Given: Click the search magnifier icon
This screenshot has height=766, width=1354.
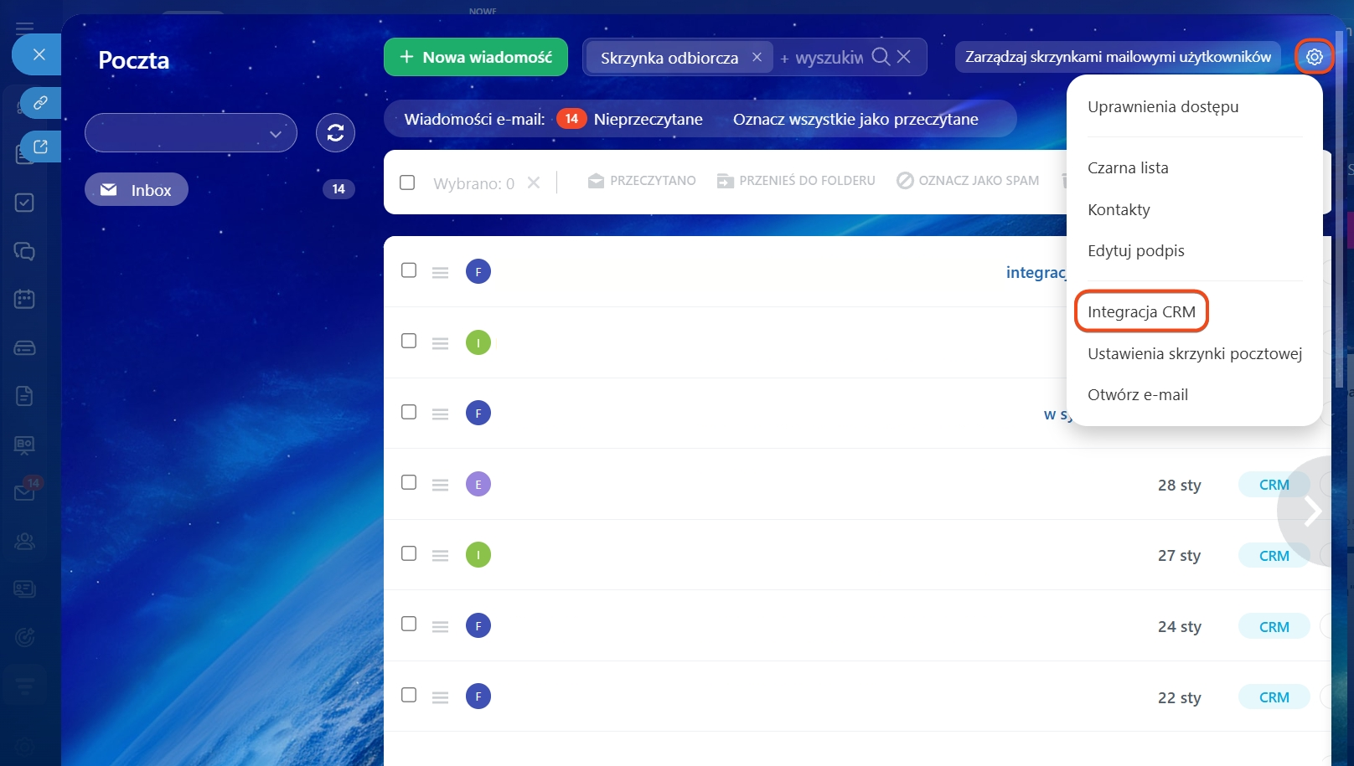Looking at the screenshot, I should [x=881, y=57].
